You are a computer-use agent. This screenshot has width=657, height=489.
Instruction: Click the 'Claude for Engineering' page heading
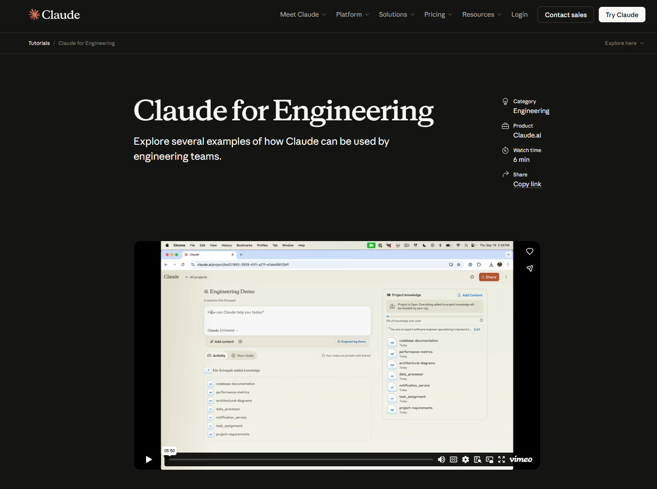284,110
